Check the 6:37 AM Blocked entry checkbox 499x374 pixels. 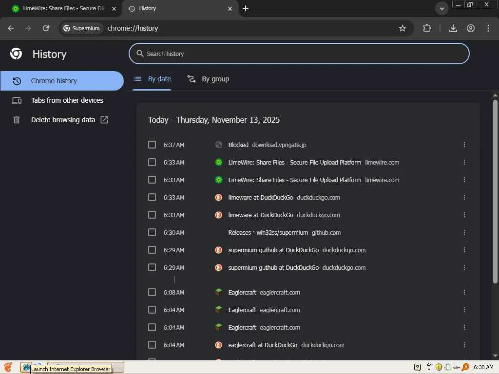(x=152, y=145)
